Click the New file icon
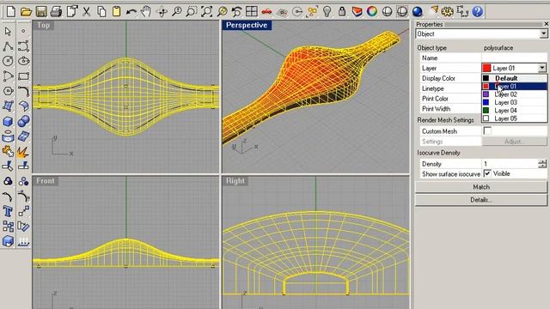Screen dimensions: 550x309 (11, 11)
